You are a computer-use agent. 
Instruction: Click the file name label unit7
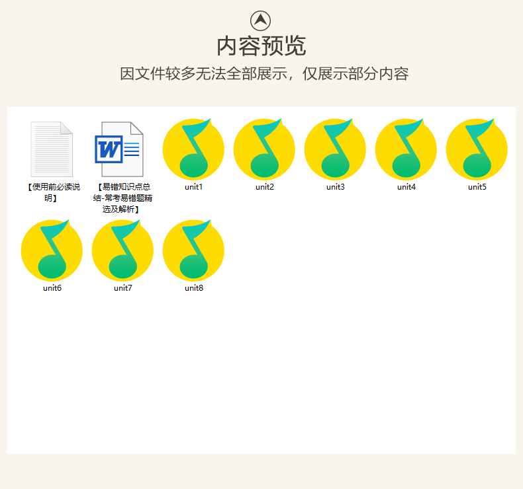(123, 288)
